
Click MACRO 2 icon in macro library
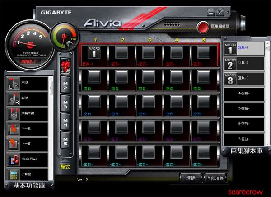coord(230,64)
